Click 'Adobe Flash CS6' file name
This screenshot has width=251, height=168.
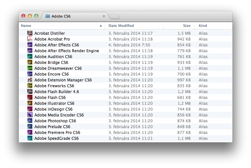[x=50, y=97]
